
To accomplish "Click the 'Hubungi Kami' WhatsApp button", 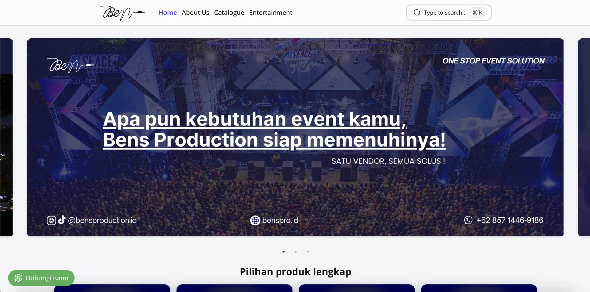I will (x=41, y=278).
